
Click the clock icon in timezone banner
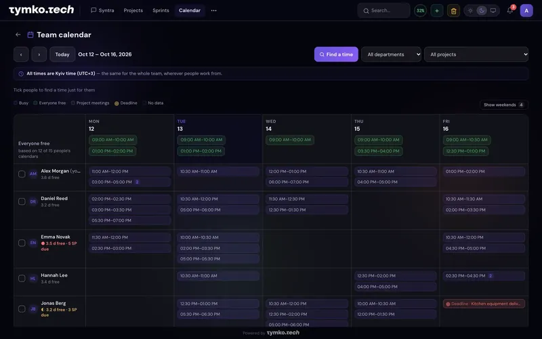(21, 74)
